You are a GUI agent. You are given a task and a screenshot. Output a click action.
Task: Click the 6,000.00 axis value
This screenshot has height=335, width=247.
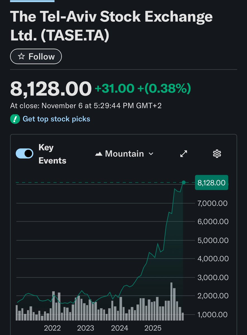(213, 222)
